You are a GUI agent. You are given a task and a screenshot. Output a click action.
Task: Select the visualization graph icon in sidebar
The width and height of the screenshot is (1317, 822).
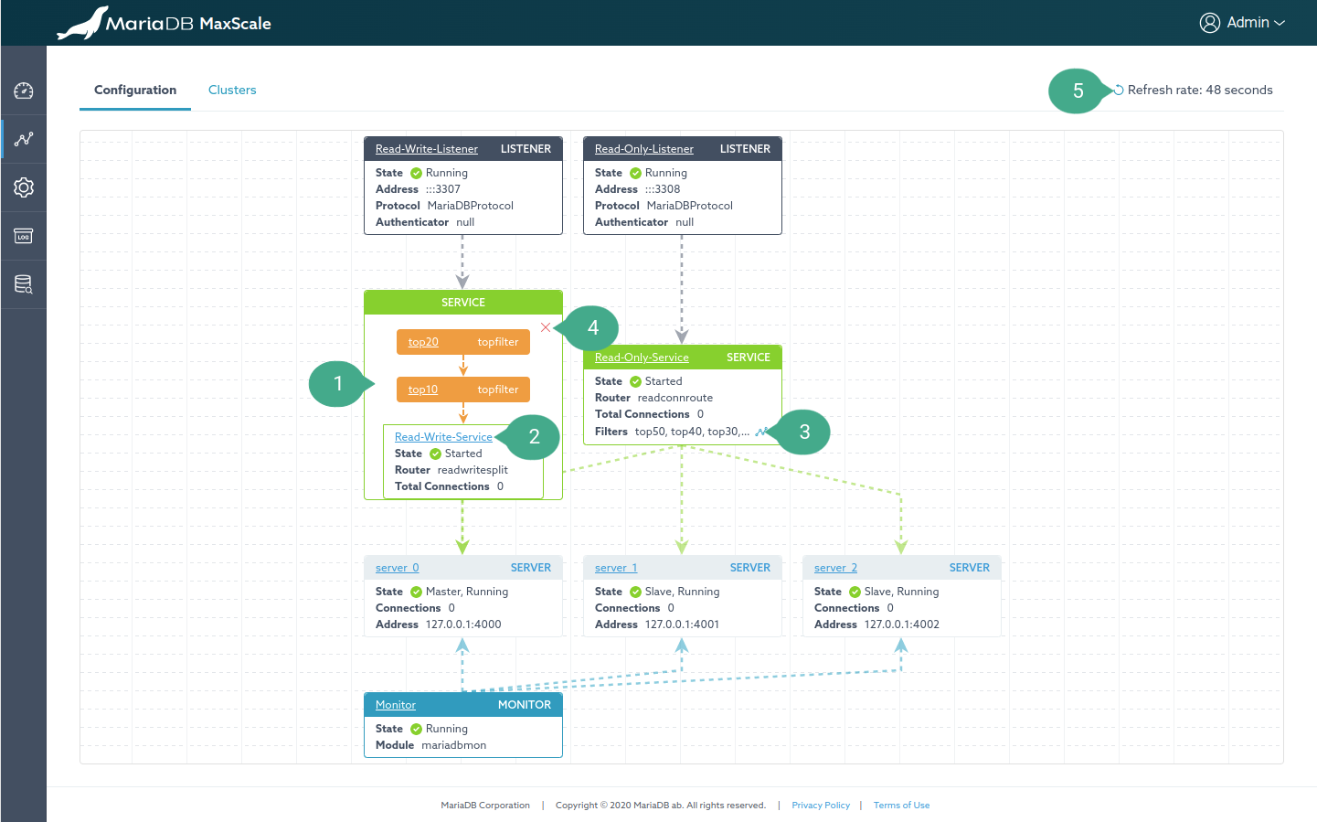(24, 139)
